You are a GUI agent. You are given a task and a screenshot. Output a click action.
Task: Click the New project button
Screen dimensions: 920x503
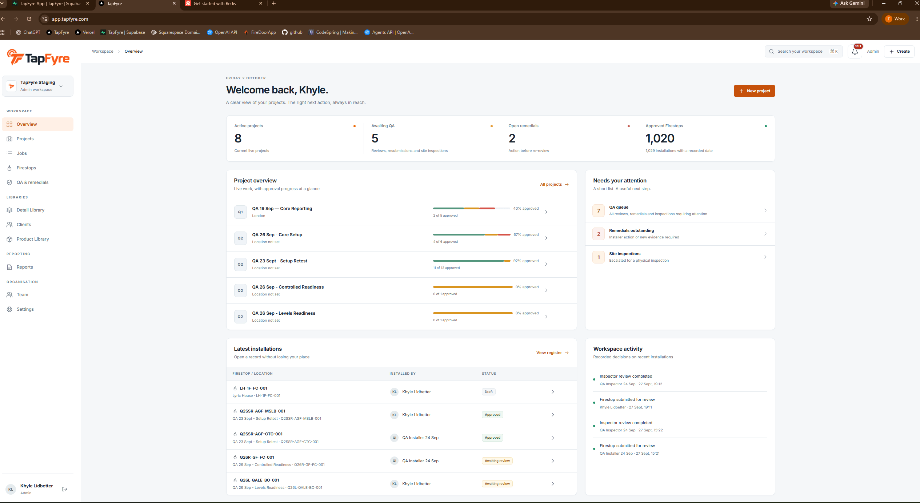point(754,91)
